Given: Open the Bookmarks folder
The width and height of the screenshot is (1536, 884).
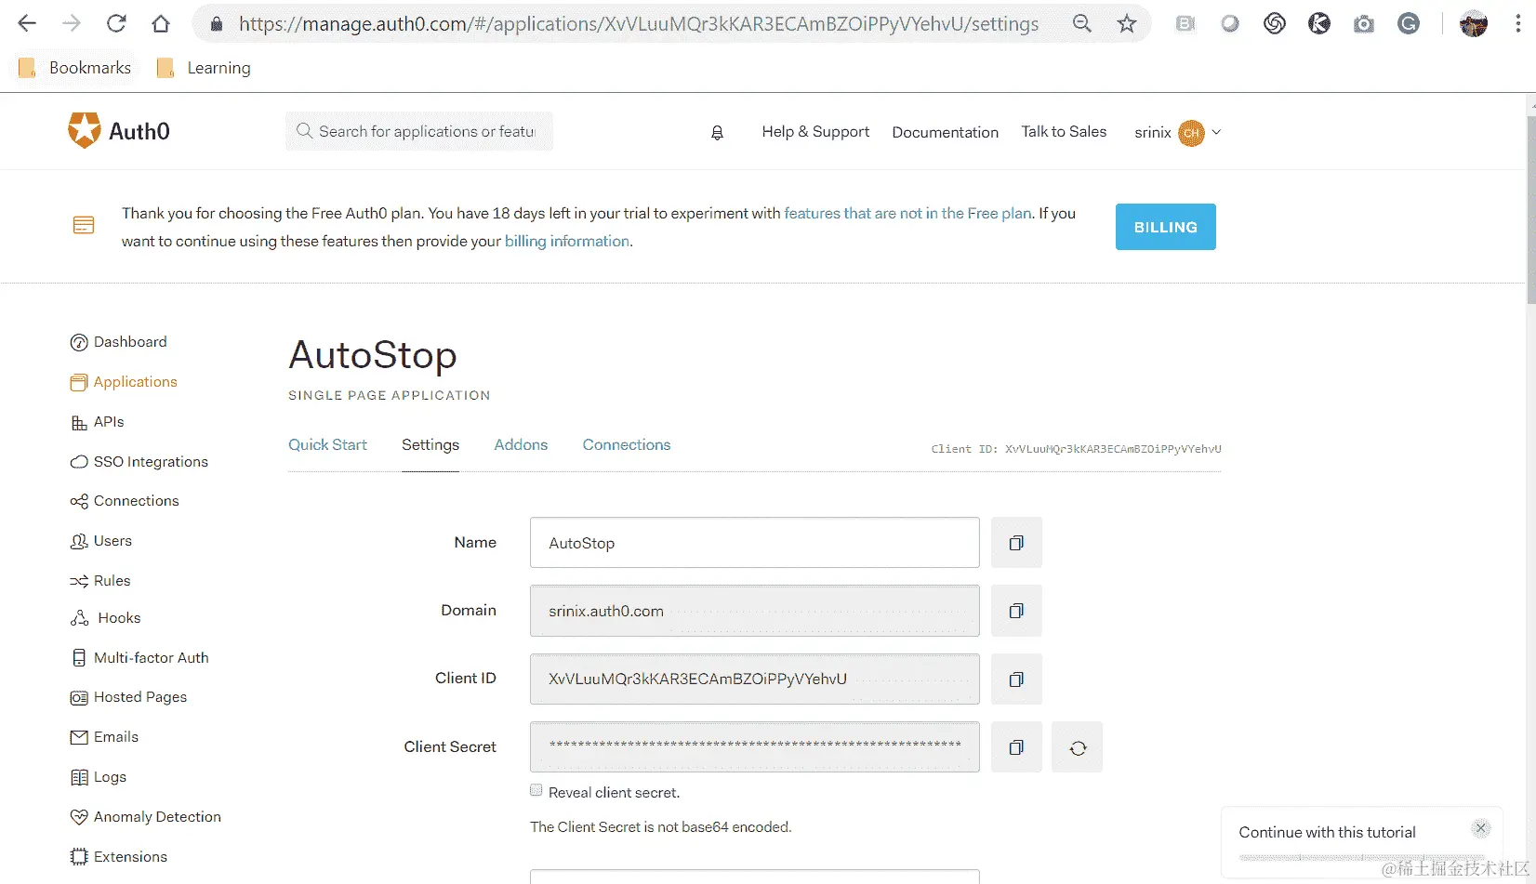Looking at the screenshot, I should coord(75,68).
